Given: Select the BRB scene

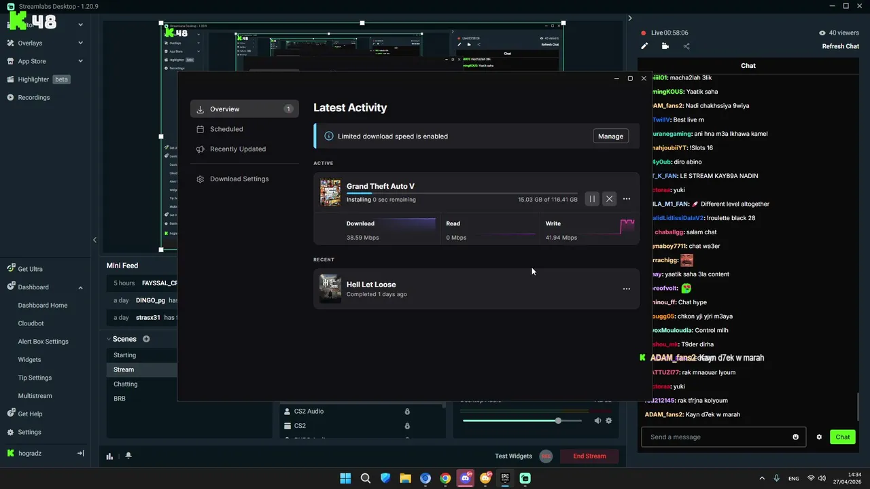Looking at the screenshot, I should (x=142, y=399).
